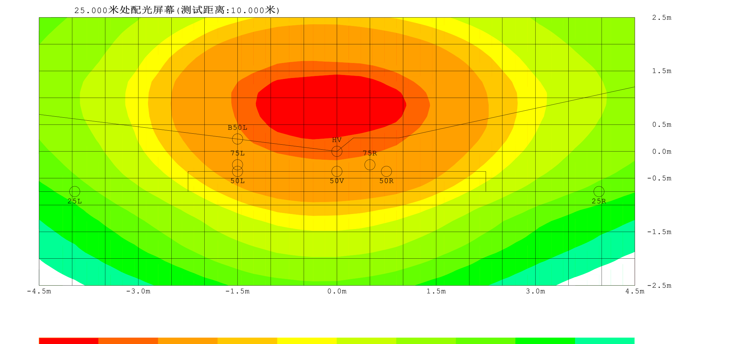Select the '-2.5m' vertical axis label
Screen dimensions: 729x344
pos(659,286)
